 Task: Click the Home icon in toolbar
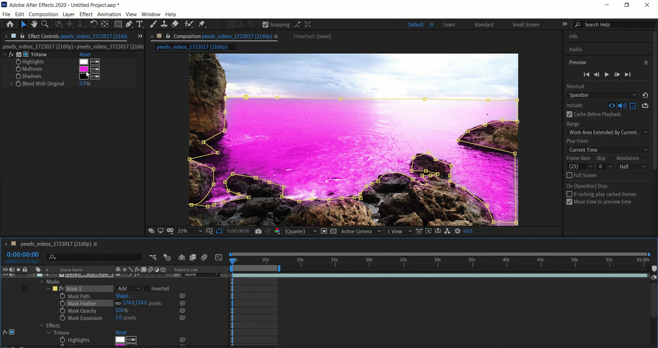tap(10, 24)
